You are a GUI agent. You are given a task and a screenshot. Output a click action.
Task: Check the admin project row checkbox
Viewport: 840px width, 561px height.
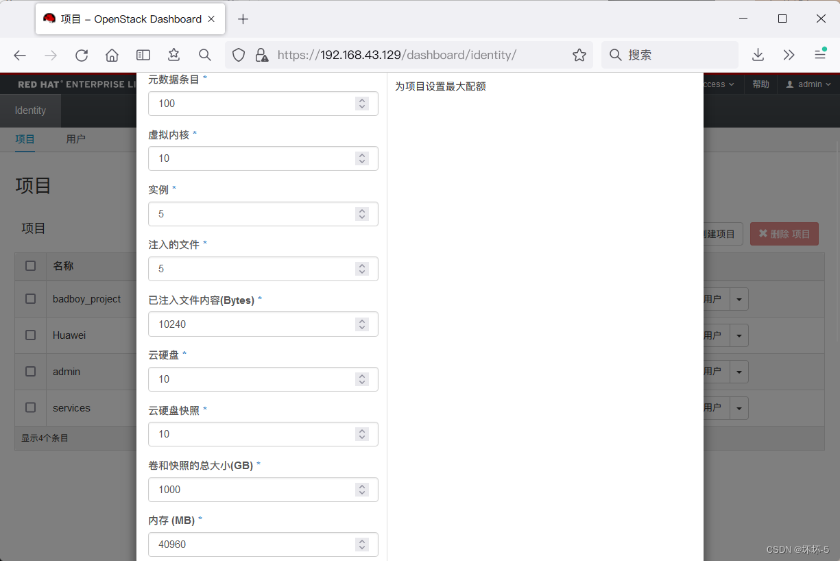coord(30,371)
